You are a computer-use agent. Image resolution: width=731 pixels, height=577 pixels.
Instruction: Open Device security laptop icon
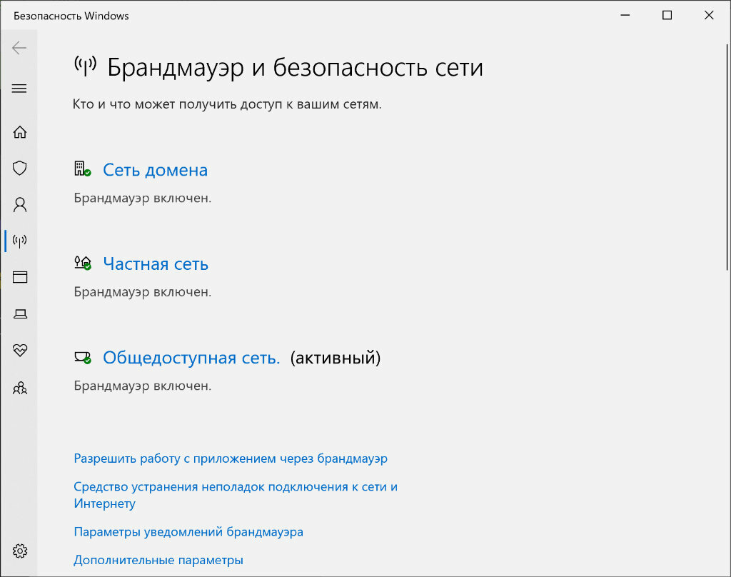19,314
